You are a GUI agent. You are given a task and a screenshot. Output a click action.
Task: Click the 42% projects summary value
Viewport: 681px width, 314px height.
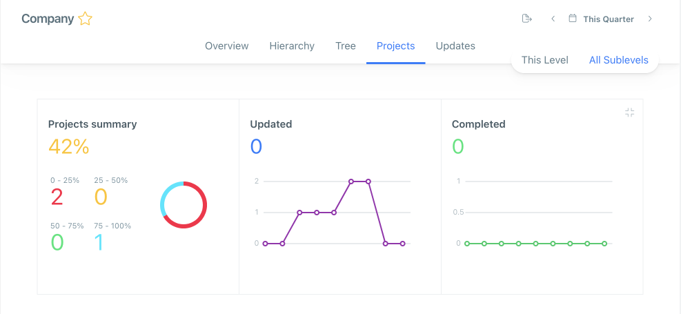tap(68, 146)
